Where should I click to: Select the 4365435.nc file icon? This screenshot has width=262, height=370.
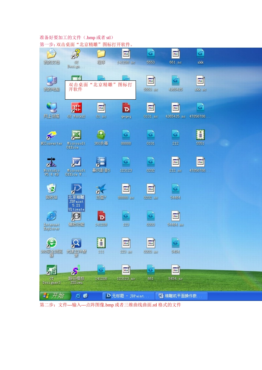[175, 110]
